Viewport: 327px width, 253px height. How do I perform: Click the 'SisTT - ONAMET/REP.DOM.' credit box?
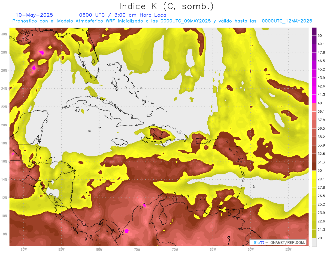pos(278,242)
